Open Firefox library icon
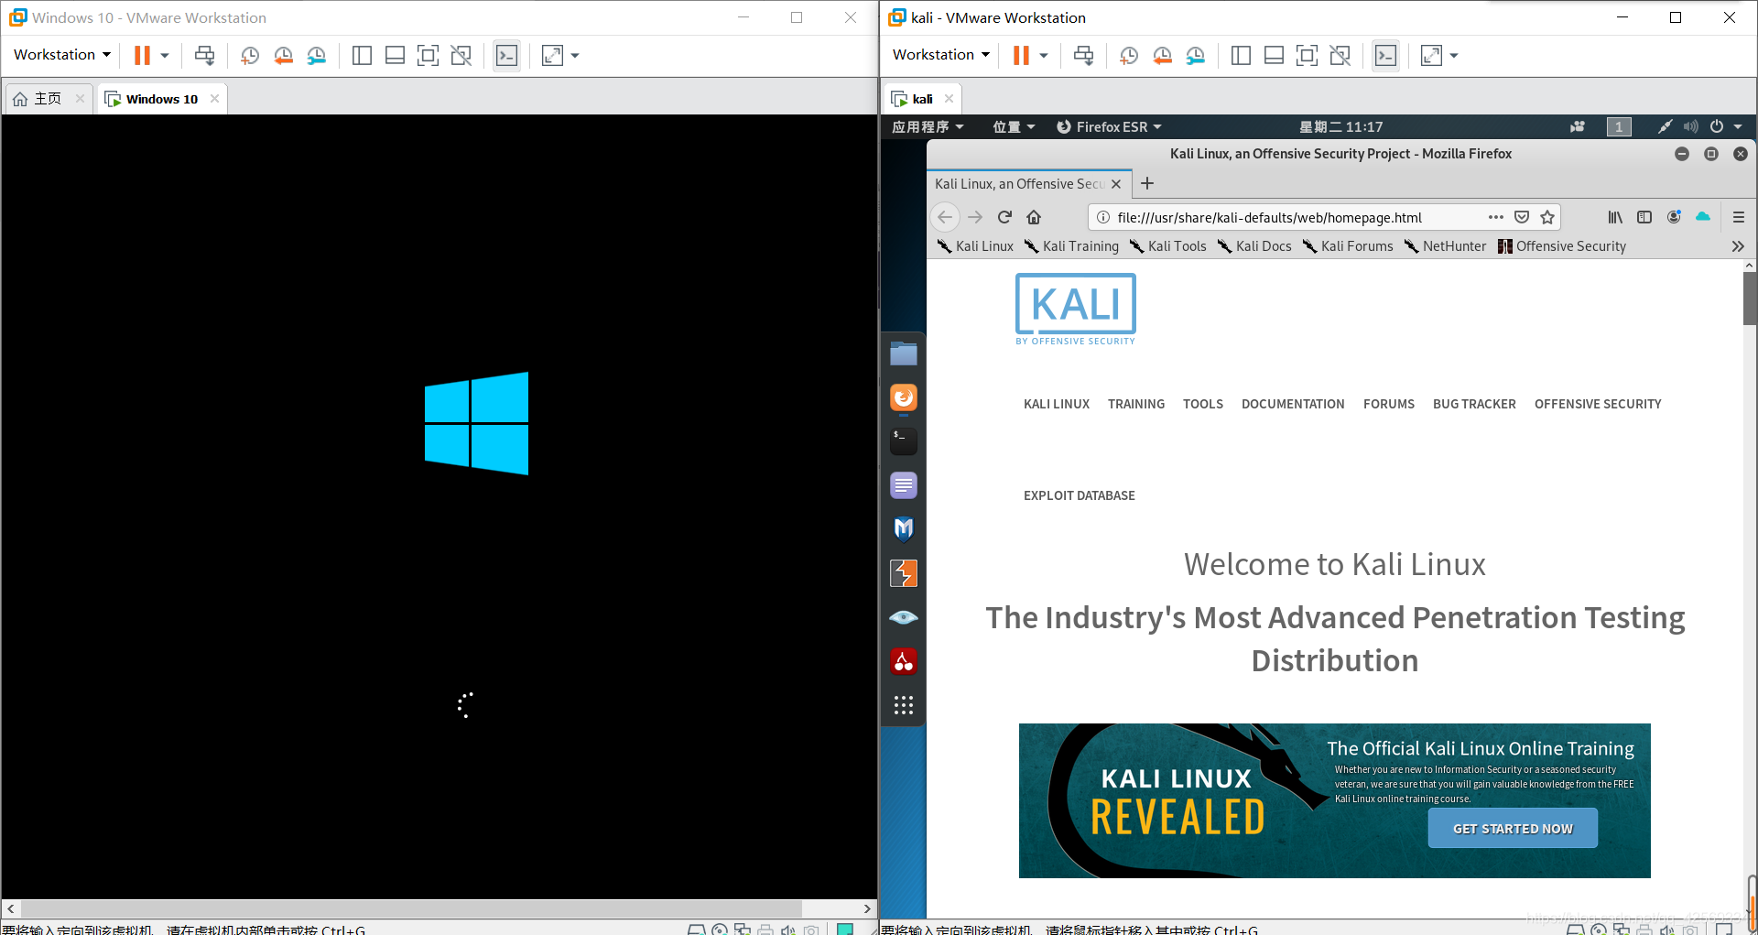Viewport: 1758px width, 935px height. (1615, 217)
